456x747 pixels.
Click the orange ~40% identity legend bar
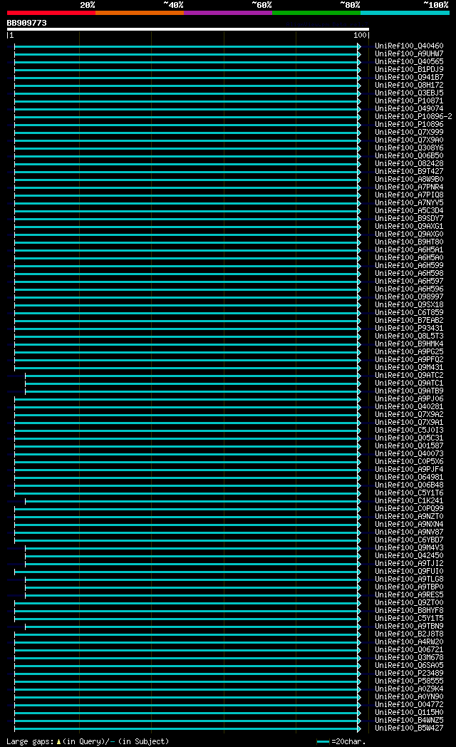pos(140,13)
